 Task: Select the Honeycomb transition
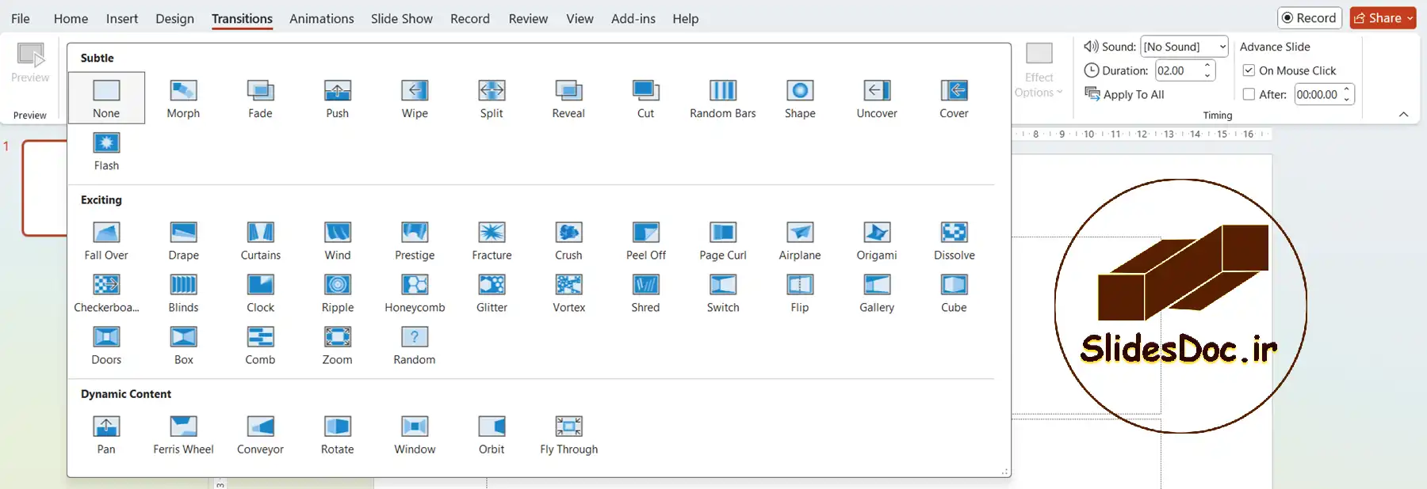(x=415, y=293)
